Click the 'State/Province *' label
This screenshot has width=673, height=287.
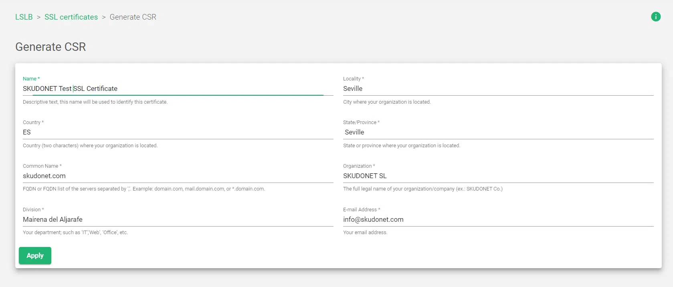point(361,122)
